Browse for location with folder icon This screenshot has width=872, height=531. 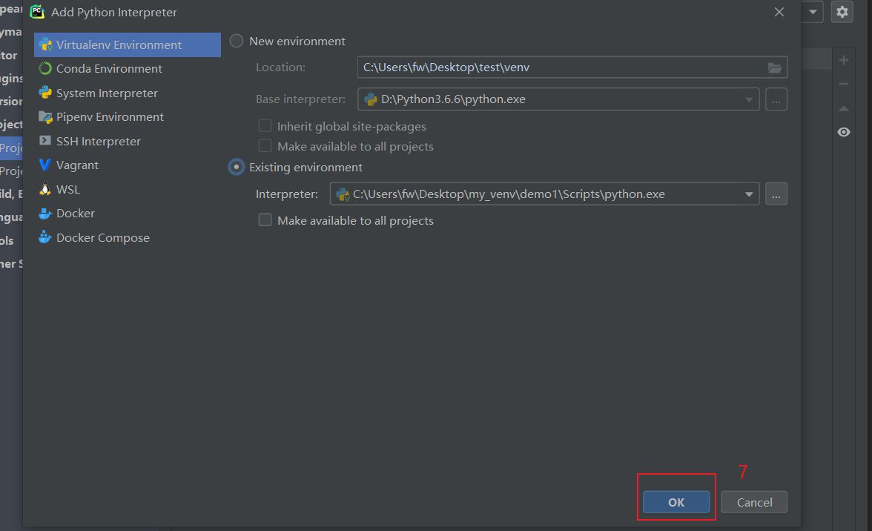point(775,67)
